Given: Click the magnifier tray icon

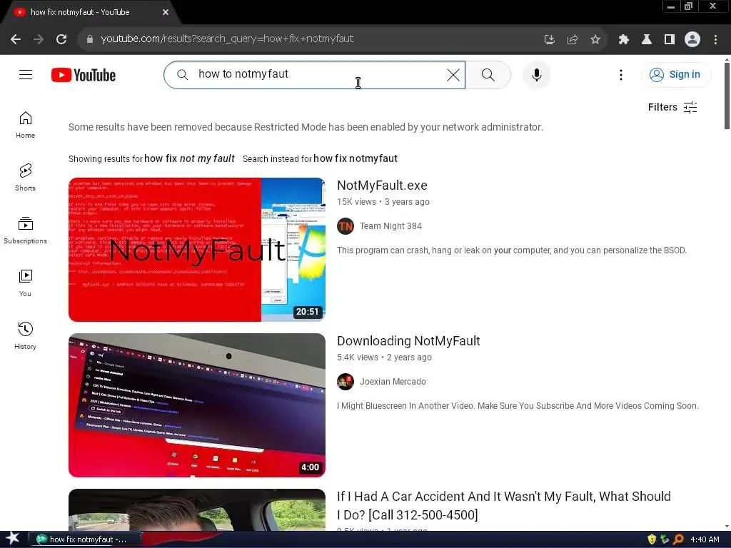Looking at the screenshot, I should (678, 539).
